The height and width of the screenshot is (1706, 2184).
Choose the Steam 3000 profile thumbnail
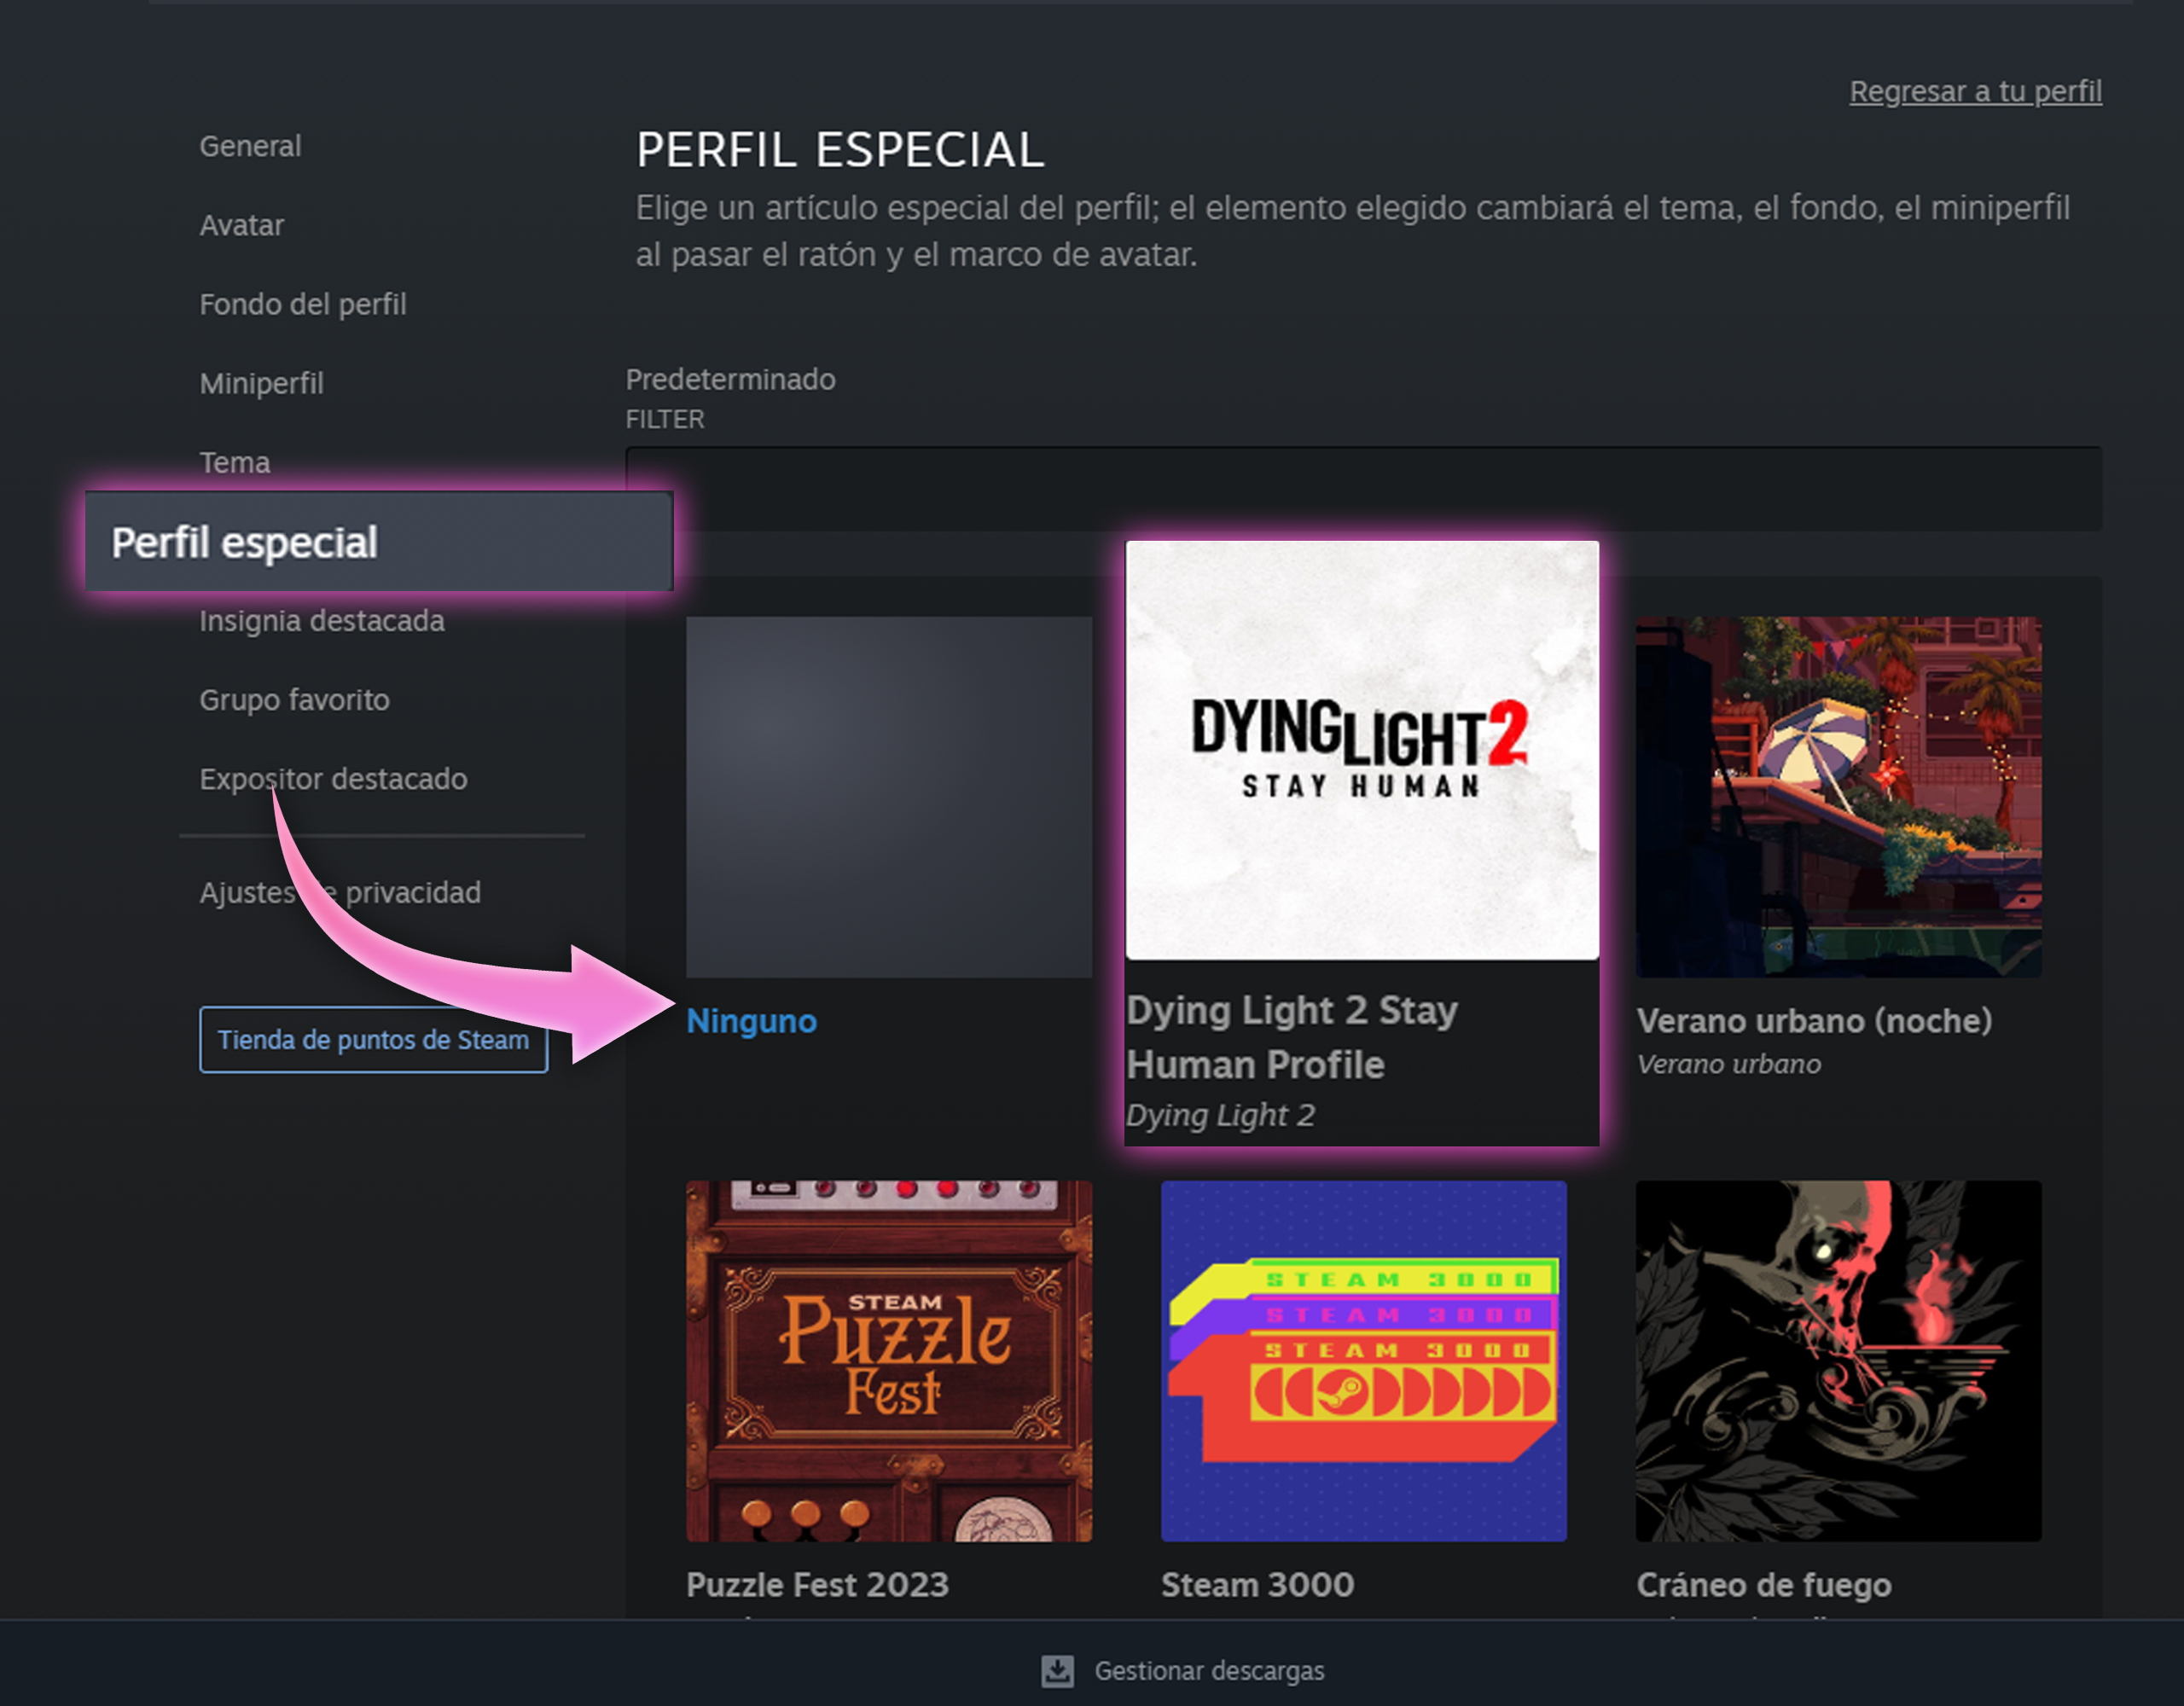click(x=1364, y=1361)
